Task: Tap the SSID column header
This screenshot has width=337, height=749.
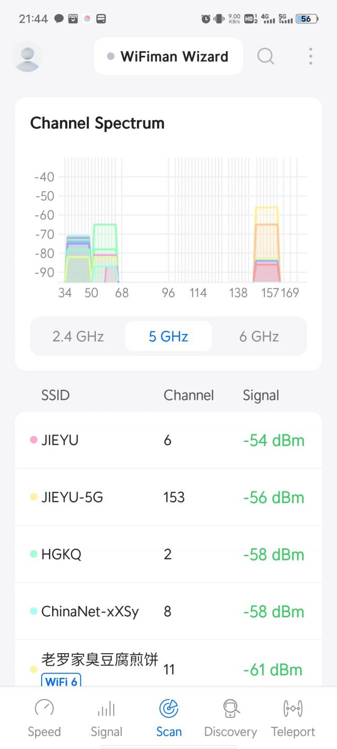Action: click(55, 395)
